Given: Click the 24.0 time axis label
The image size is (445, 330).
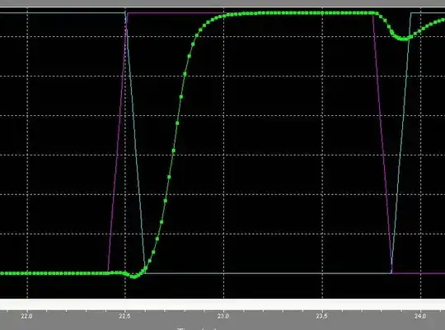Looking at the screenshot, I should pos(420,316).
